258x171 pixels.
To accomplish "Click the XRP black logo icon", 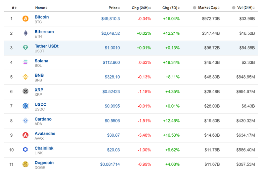I will [x=25, y=91].
